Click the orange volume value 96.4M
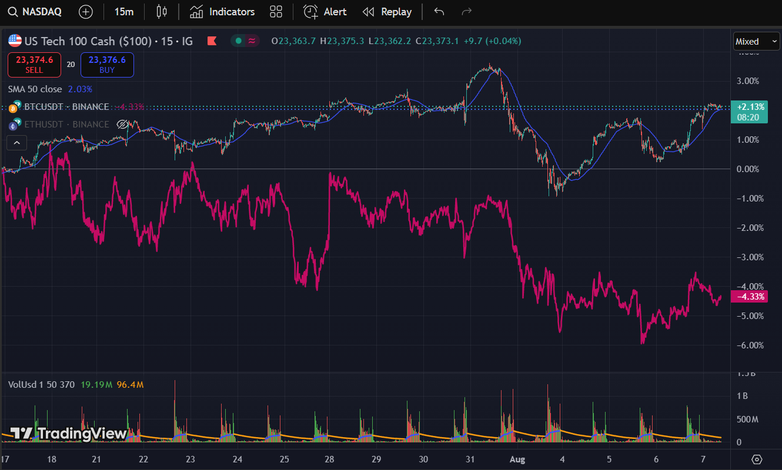Screen dimensions: 782x470 [x=130, y=385]
